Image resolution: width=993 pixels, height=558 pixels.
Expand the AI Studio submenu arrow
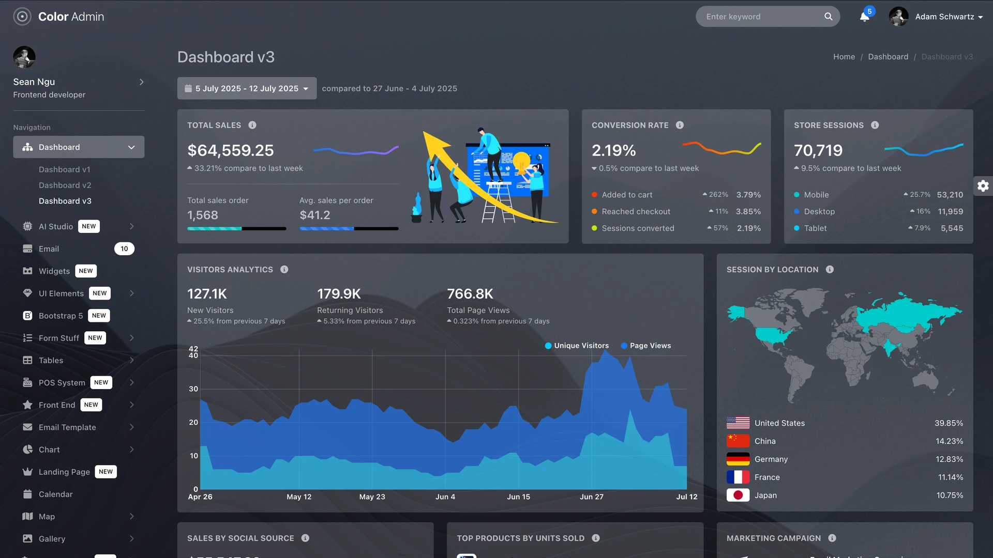pos(131,226)
